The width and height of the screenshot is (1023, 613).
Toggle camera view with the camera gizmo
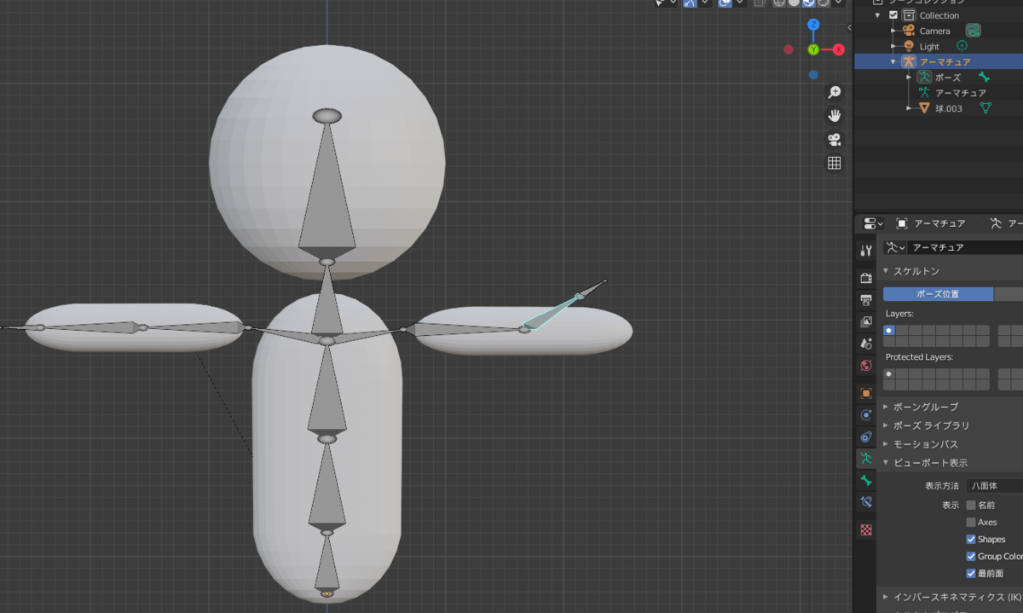(x=835, y=139)
